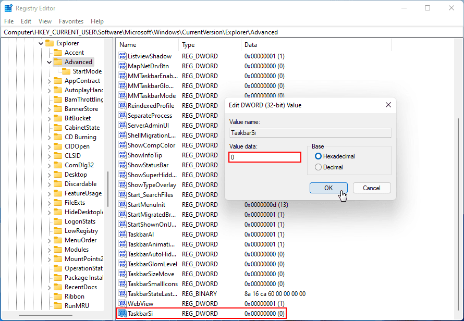Image resolution: width=464 pixels, height=321 pixels.
Task: Click the TaskbarSi value icon
Action: [122, 313]
